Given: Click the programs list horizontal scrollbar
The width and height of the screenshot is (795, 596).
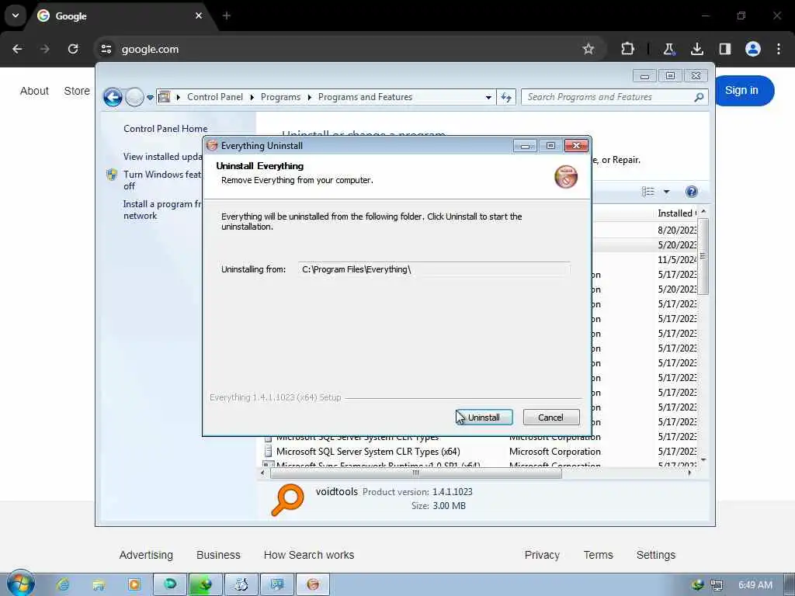Looking at the screenshot, I should point(416,473).
